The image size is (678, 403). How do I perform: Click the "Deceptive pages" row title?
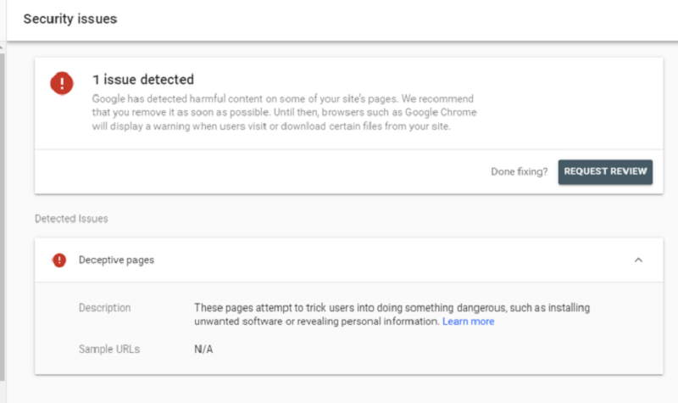(x=116, y=260)
